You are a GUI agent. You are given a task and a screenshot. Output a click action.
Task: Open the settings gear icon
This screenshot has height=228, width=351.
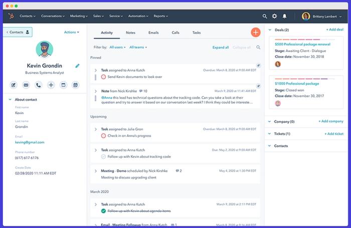pyautogui.click(x=274, y=16)
